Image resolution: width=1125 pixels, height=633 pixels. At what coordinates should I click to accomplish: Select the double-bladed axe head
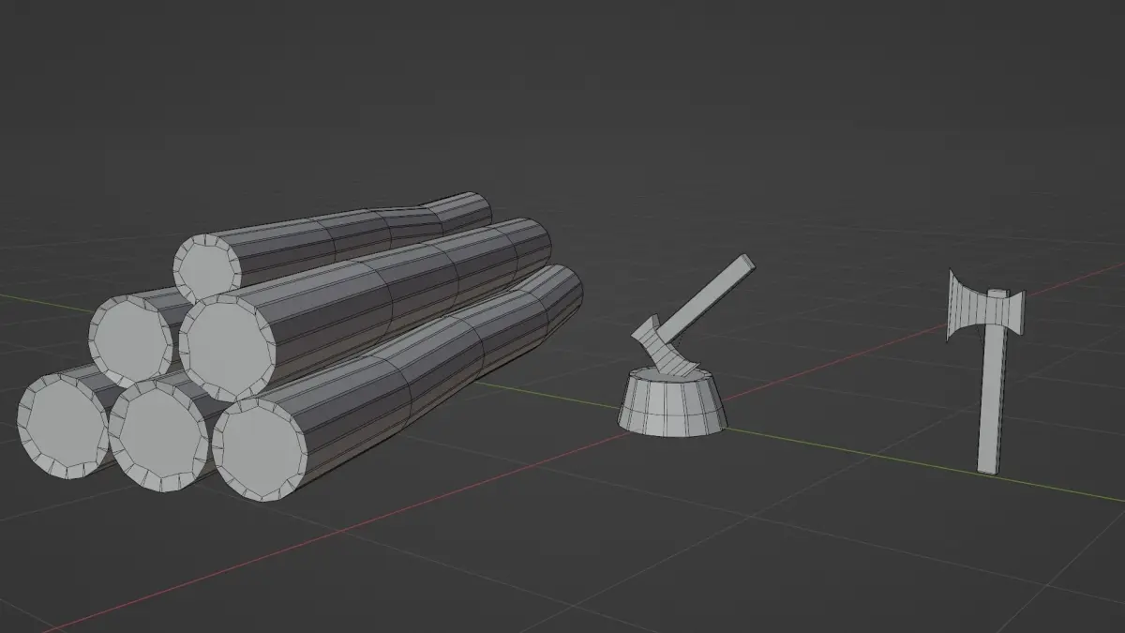click(984, 308)
